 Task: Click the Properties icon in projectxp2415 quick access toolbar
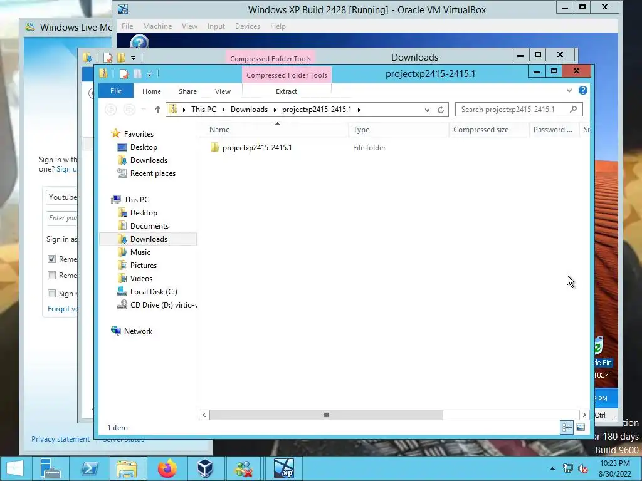(124, 74)
